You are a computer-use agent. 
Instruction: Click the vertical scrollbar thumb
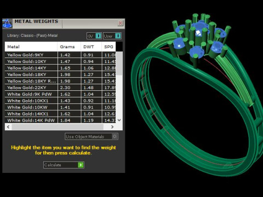tap(119, 63)
